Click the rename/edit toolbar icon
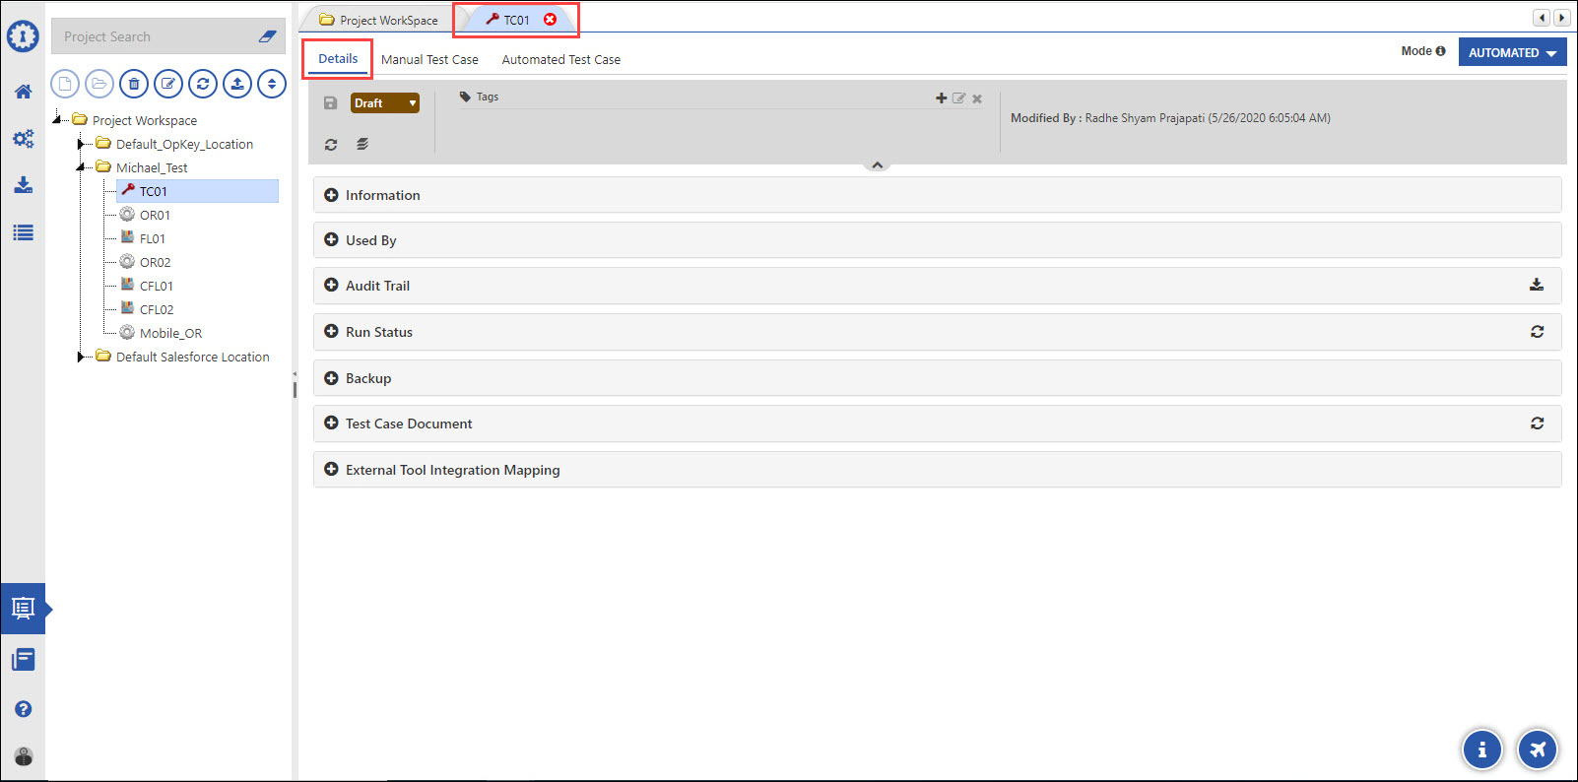 click(x=168, y=84)
